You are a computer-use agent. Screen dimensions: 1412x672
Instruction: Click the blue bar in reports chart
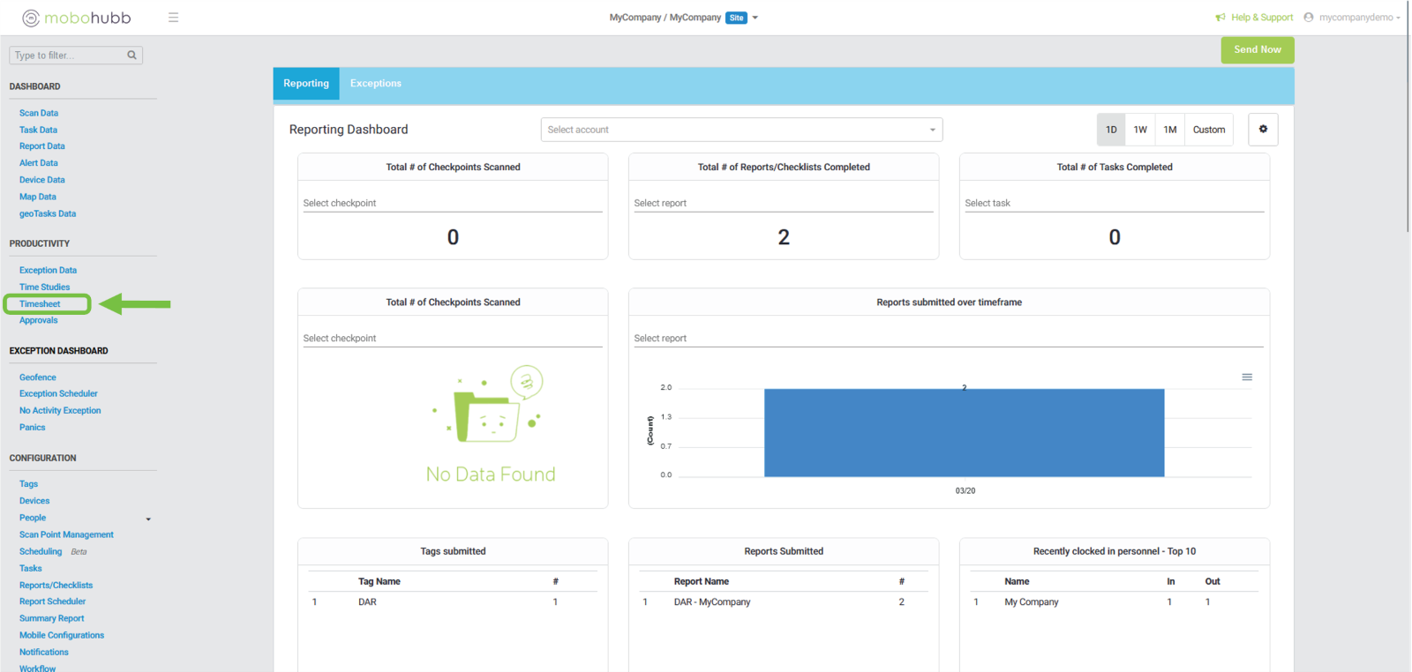pyautogui.click(x=964, y=432)
